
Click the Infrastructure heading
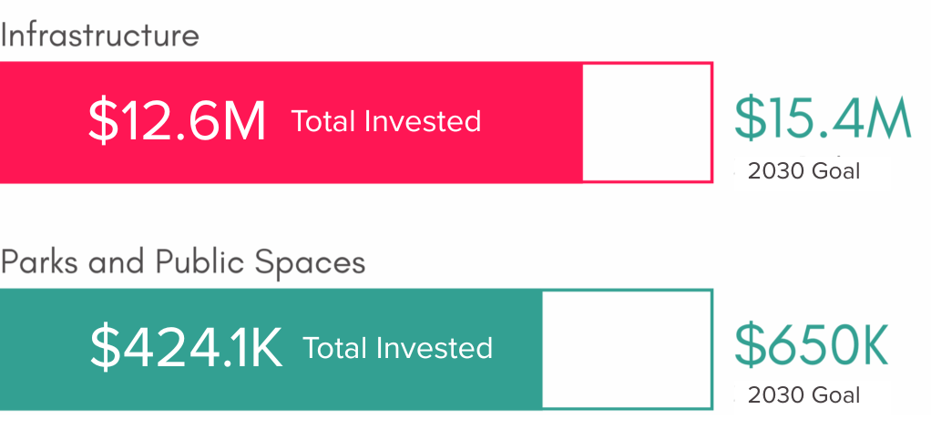click(x=99, y=36)
